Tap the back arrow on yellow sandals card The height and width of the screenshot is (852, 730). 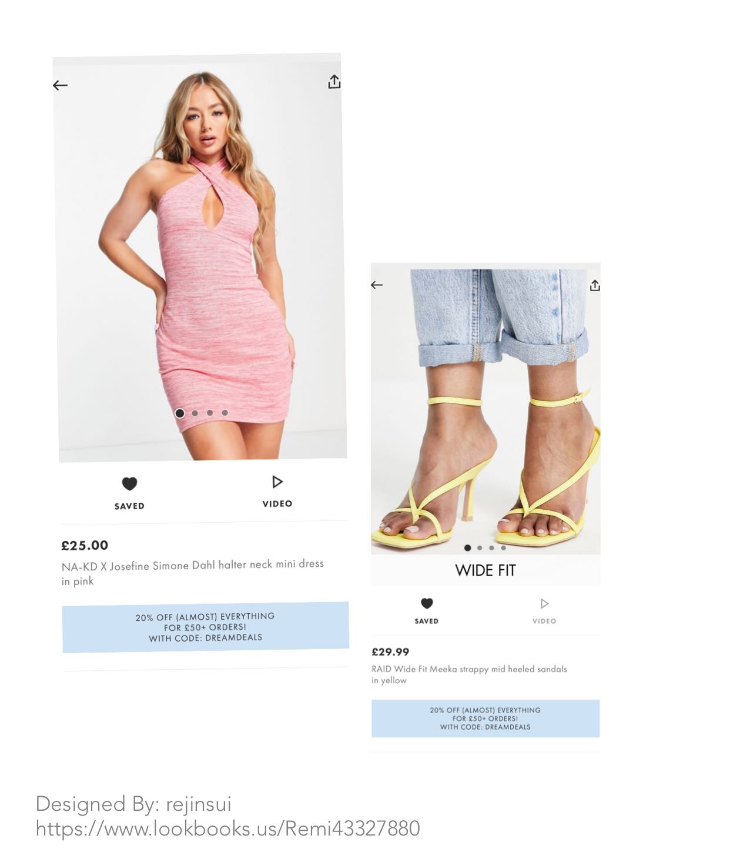point(377,285)
